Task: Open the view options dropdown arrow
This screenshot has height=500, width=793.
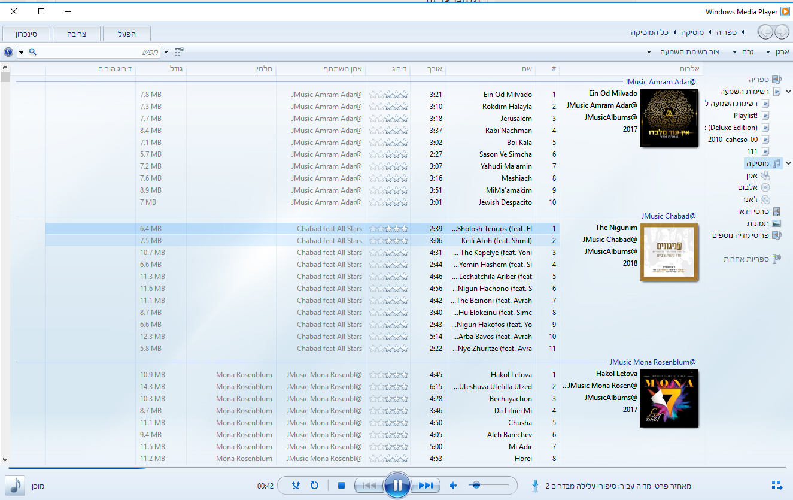Action: click(166, 52)
